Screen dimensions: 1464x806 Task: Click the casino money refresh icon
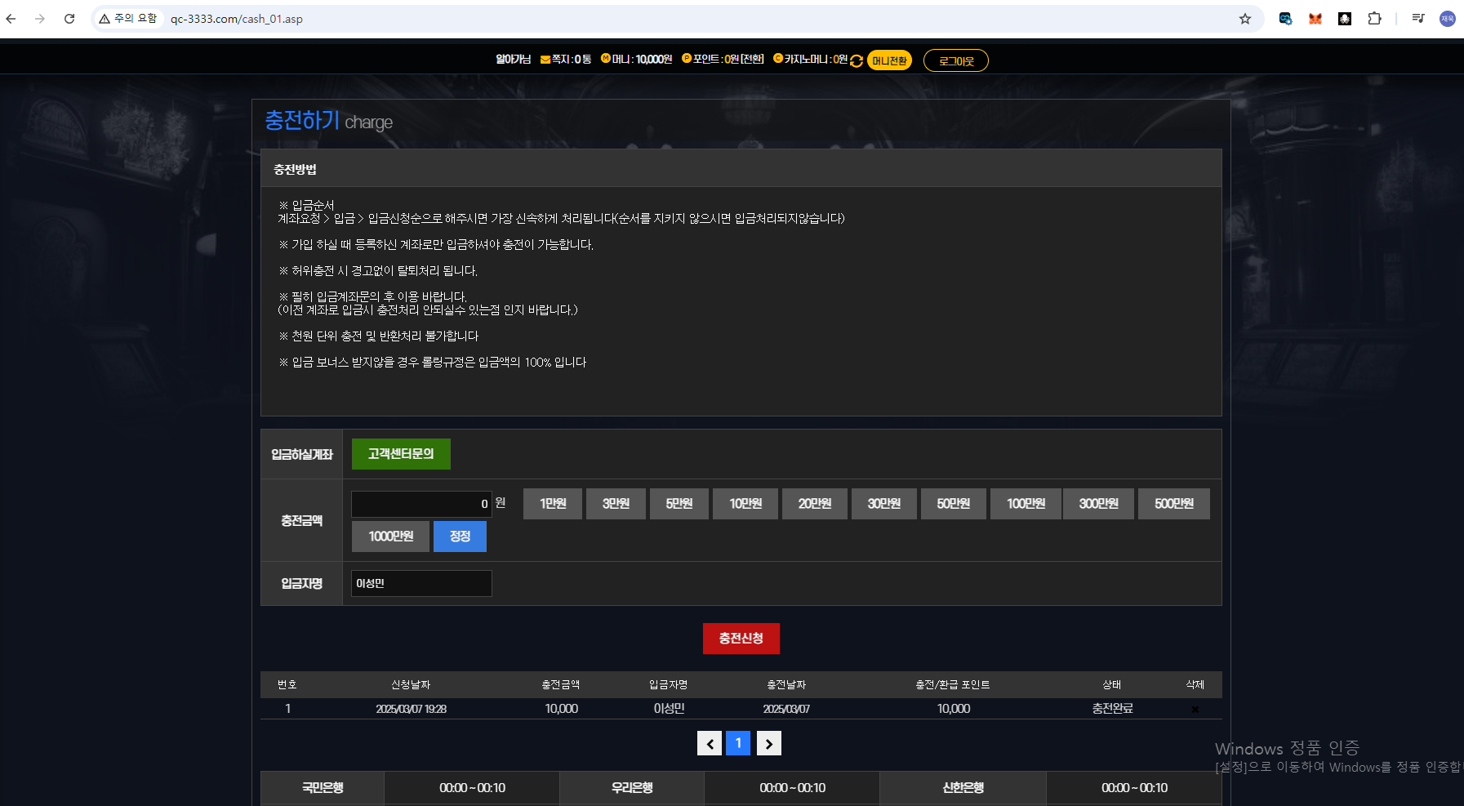coord(857,60)
